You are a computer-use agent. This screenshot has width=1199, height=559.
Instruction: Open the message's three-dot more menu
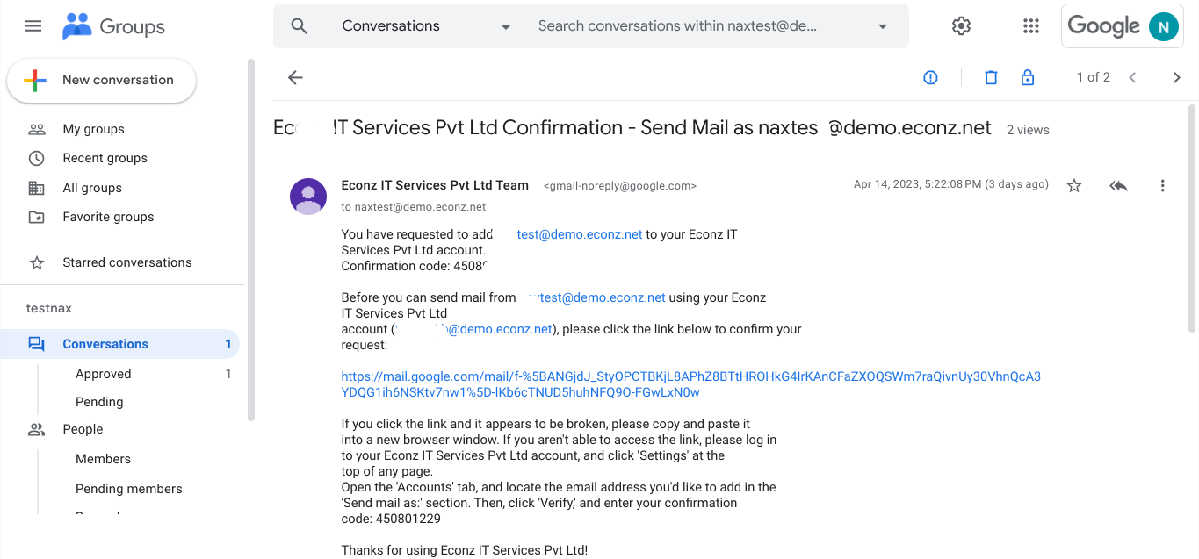click(x=1162, y=186)
